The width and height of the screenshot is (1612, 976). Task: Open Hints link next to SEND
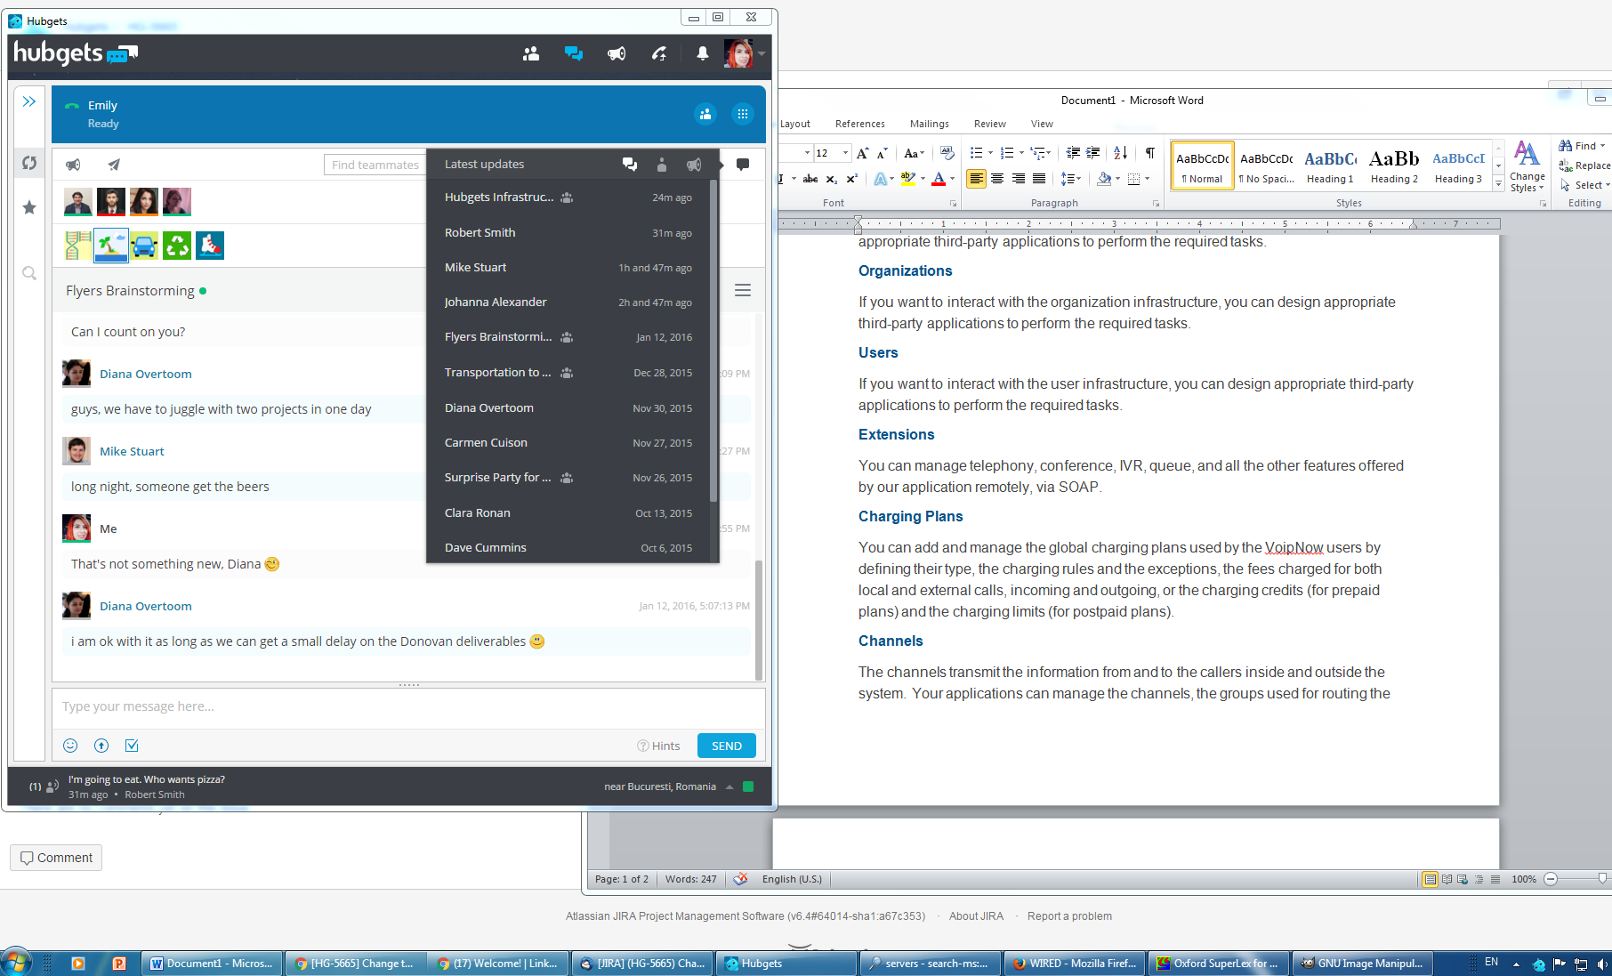(x=658, y=746)
